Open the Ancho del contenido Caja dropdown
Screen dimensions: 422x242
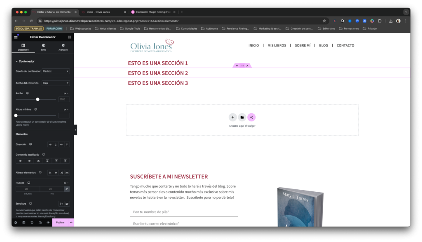pos(56,83)
